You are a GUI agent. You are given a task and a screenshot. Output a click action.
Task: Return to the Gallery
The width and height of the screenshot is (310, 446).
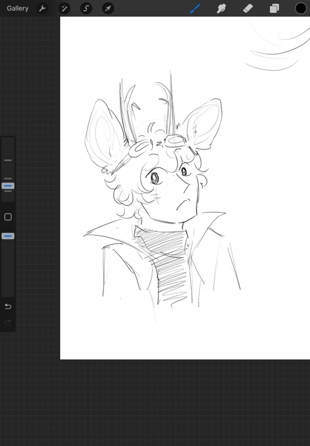point(18,8)
